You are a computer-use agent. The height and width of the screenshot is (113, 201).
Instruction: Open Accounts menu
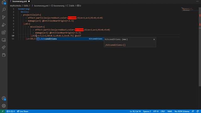[x=4, y=98]
